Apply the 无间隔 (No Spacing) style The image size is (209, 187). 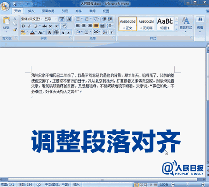pos(146,24)
